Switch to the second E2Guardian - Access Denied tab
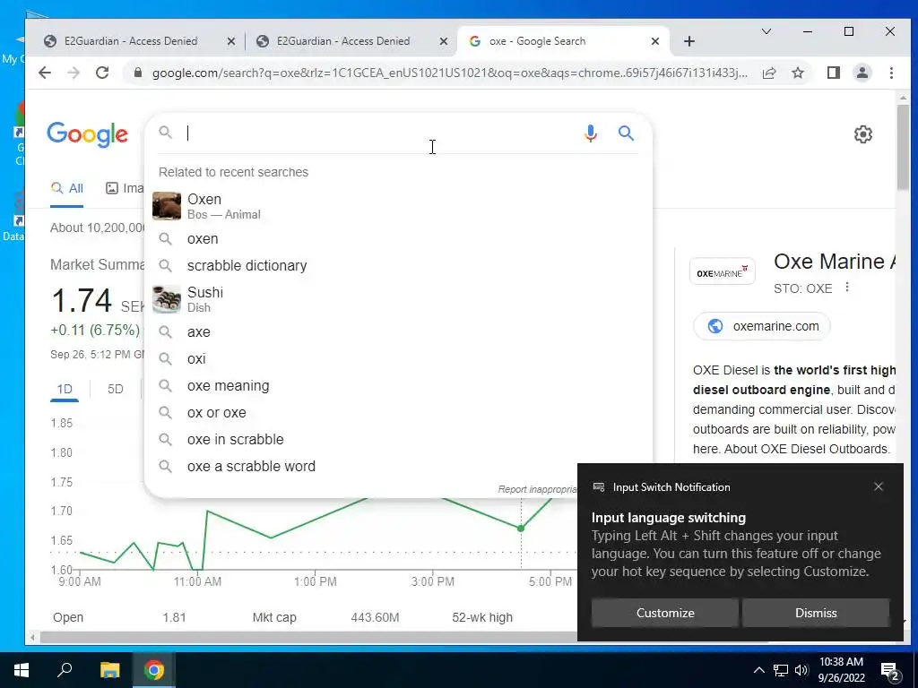 tap(351, 41)
